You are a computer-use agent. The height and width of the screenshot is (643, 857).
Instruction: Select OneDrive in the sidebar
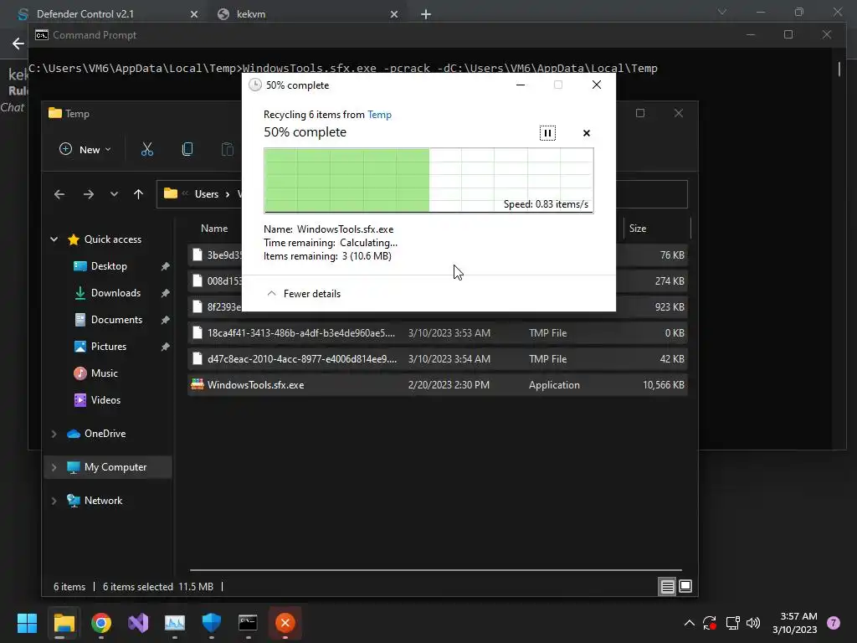pyautogui.click(x=105, y=434)
